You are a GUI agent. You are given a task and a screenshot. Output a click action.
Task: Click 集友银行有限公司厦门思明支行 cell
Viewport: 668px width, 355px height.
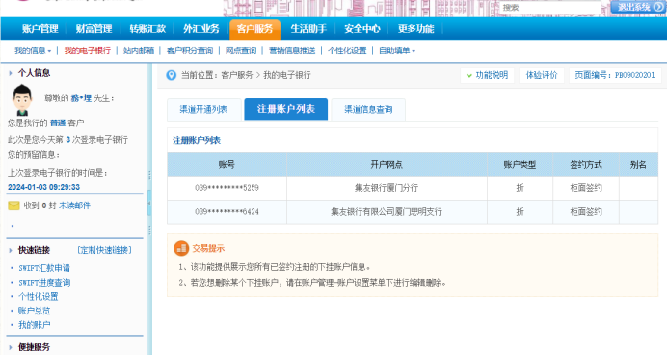(x=387, y=212)
